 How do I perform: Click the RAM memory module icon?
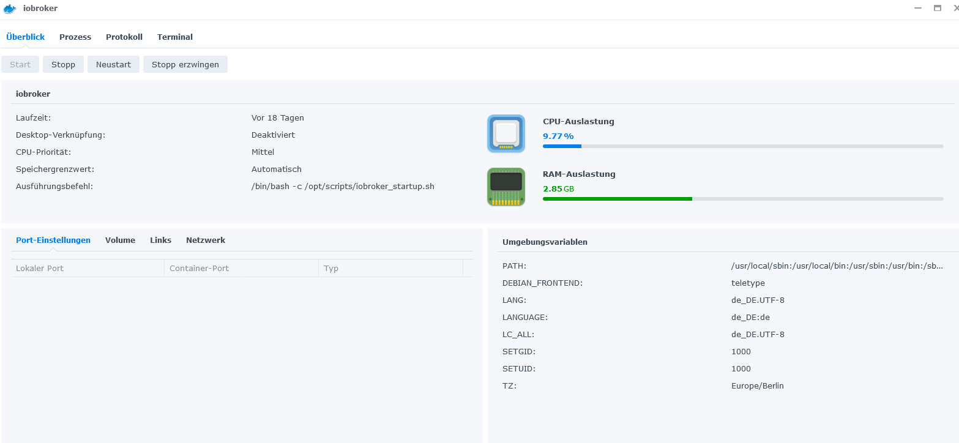coord(506,187)
